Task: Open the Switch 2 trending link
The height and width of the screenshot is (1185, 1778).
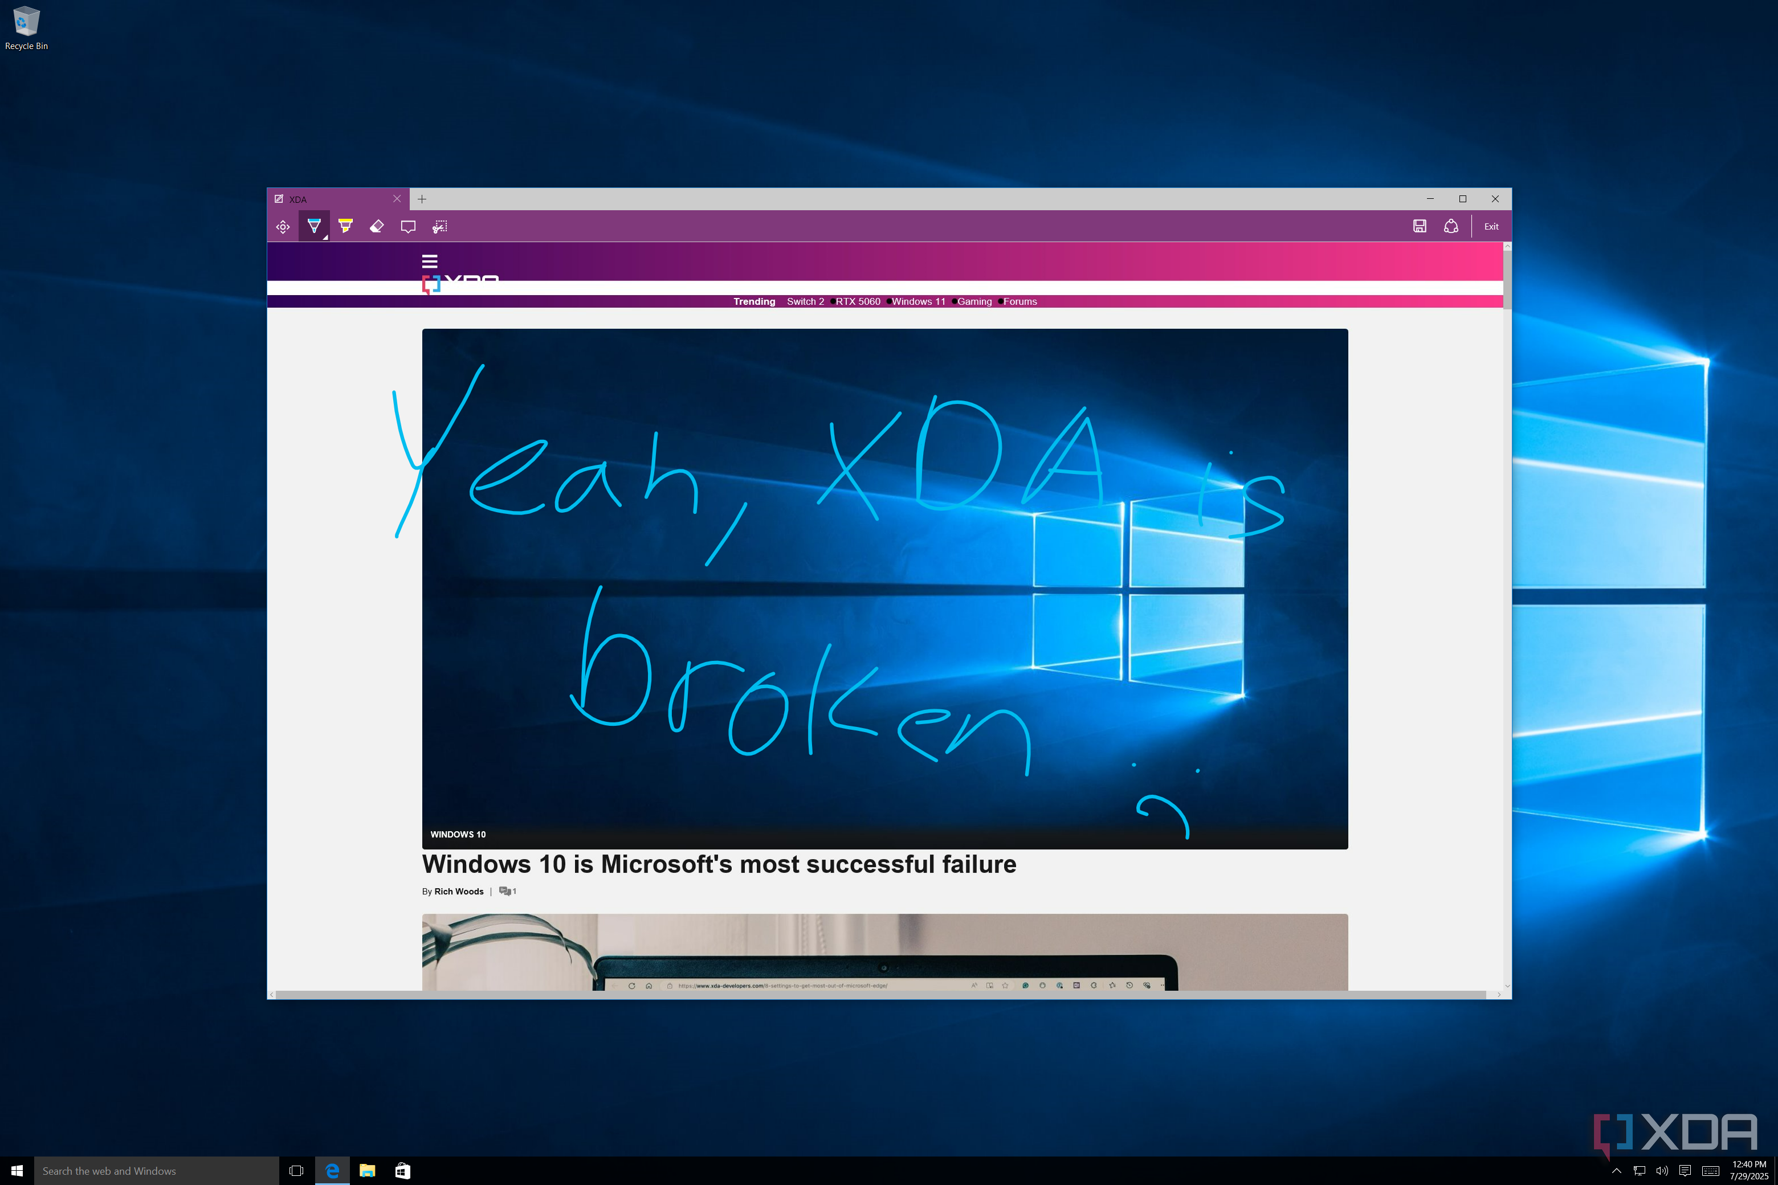Action: click(x=805, y=301)
